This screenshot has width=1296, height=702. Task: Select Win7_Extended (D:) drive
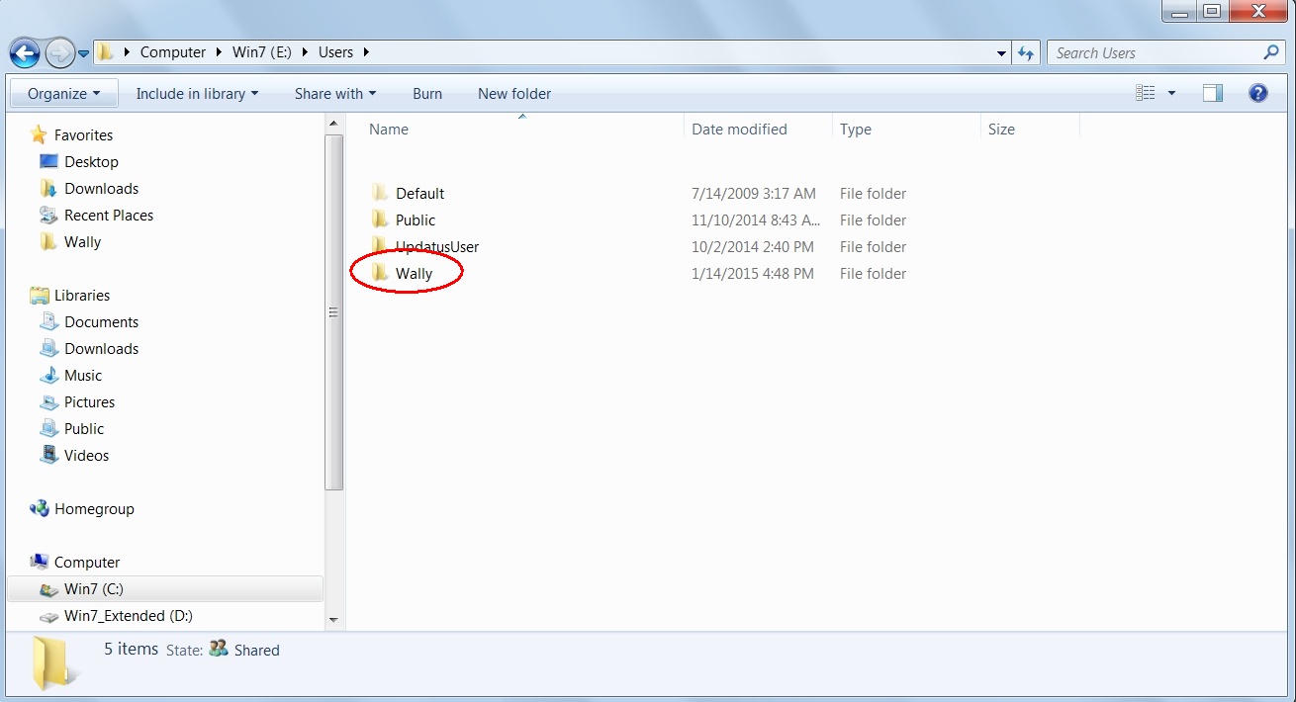pyautogui.click(x=128, y=616)
